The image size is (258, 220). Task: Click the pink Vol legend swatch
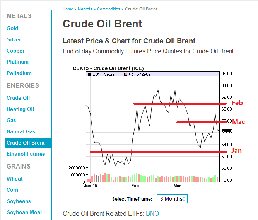point(125,74)
